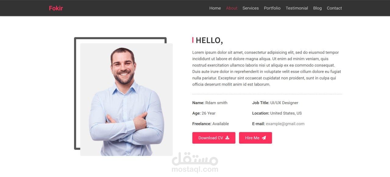Open the Home navigation link
Image resolution: width=390 pixels, height=177 pixels.
click(x=215, y=8)
